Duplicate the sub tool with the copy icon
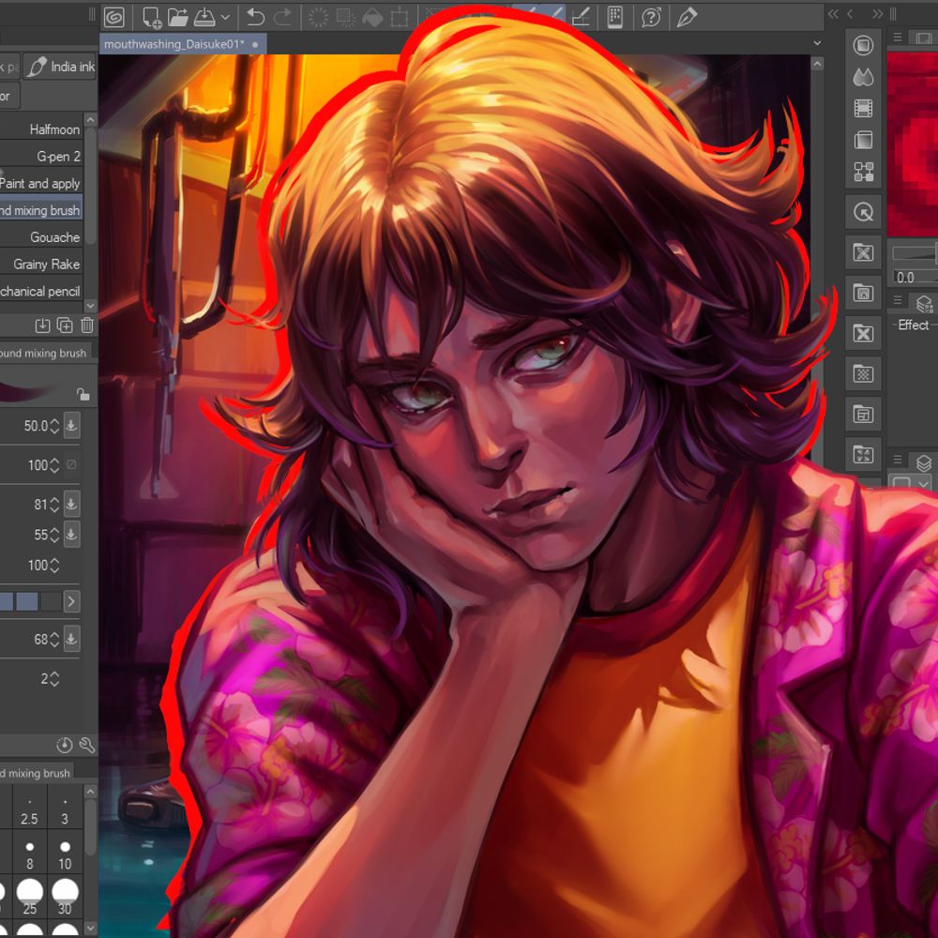 pos(65,325)
